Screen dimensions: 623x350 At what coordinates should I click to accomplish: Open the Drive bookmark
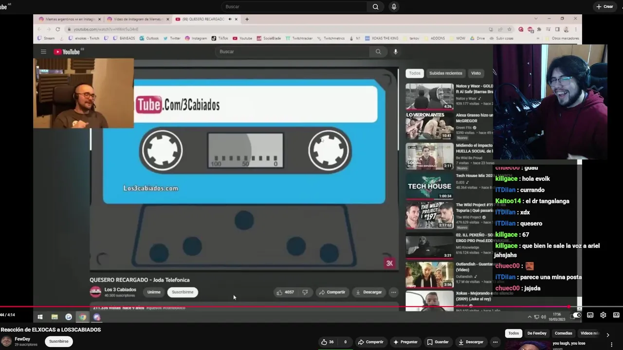coord(477,38)
